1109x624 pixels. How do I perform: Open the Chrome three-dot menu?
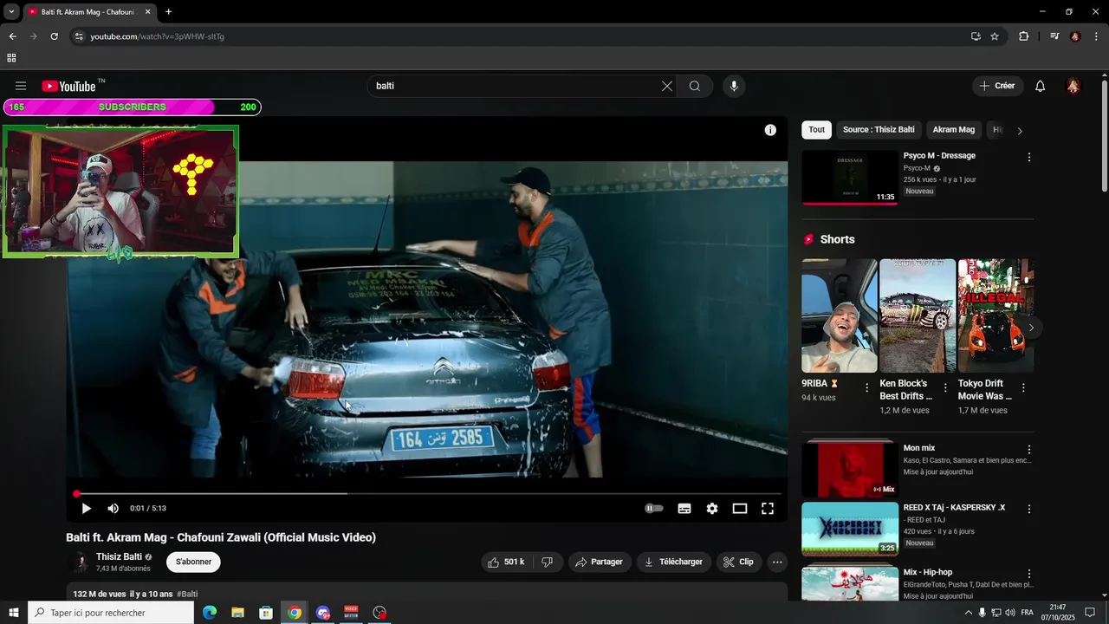click(1097, 36)
